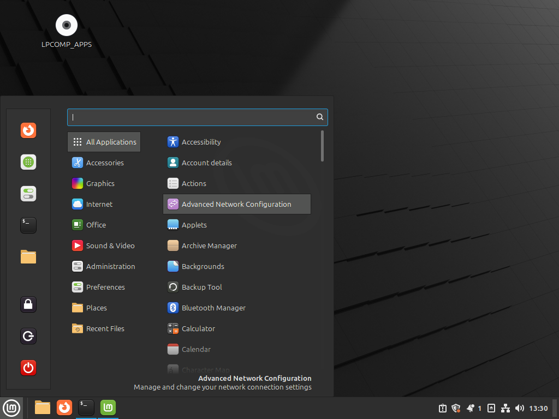The height and width of the screenshot is (419, 559).
Task: Click the Linux Mint menu button on the panel
Action: coord(11,408)
